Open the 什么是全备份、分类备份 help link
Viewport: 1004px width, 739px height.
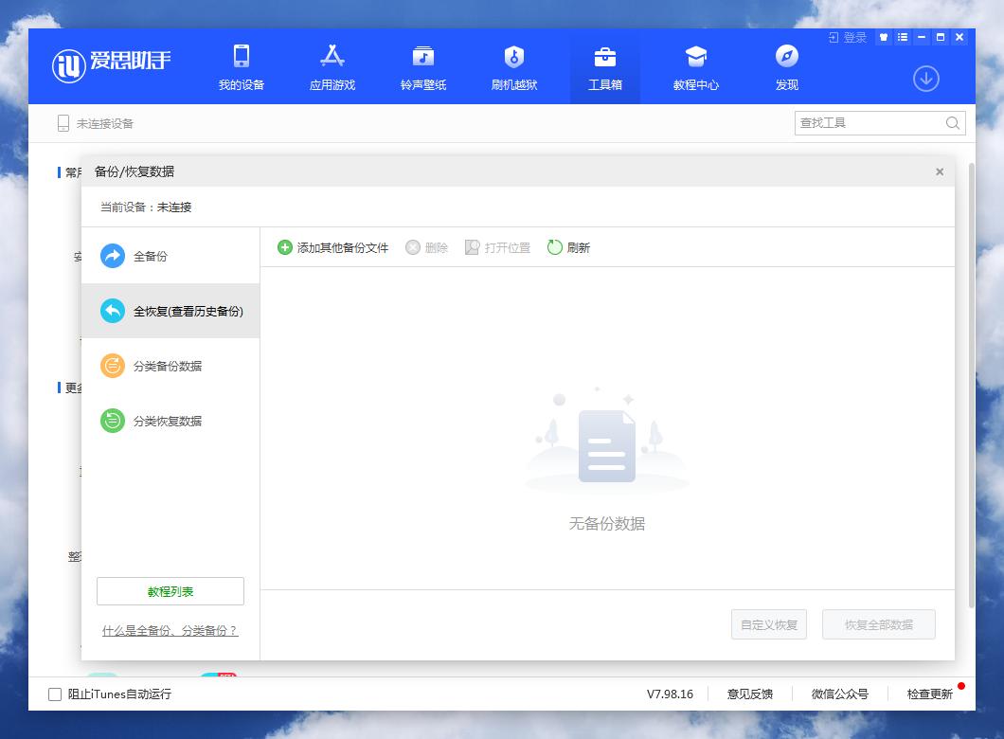(170, 630)
